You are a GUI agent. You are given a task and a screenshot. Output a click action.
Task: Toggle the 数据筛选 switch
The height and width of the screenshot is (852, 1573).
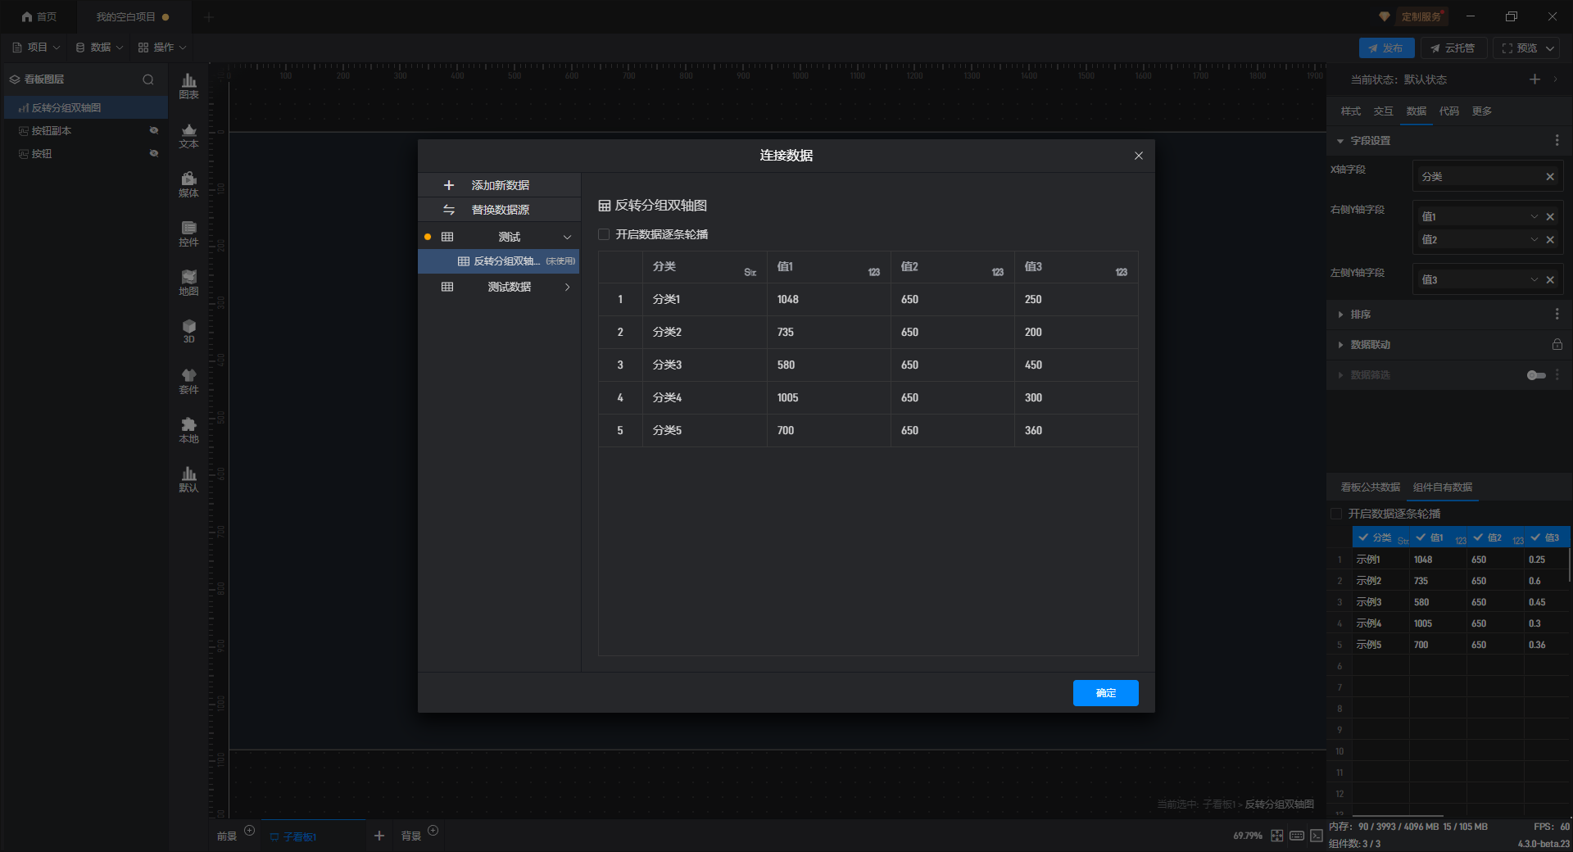pos(1535,375)
